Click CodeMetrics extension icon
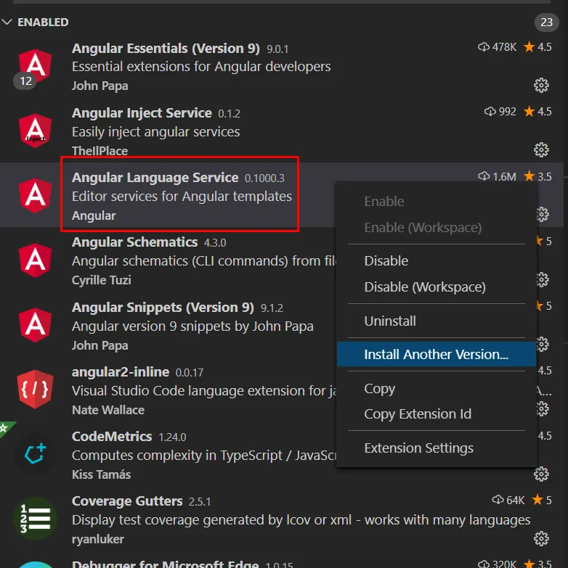The image size is (568, 568). coord(35,453)
